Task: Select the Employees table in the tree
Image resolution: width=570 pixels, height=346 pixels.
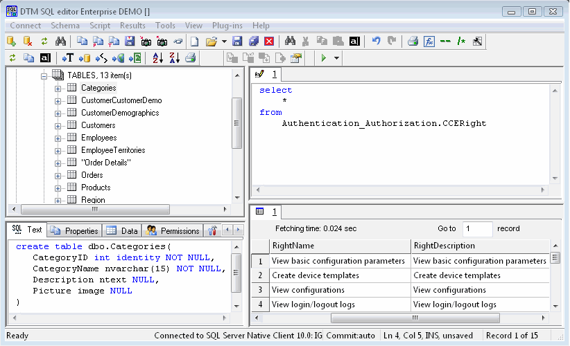Action: pos(98,138)
